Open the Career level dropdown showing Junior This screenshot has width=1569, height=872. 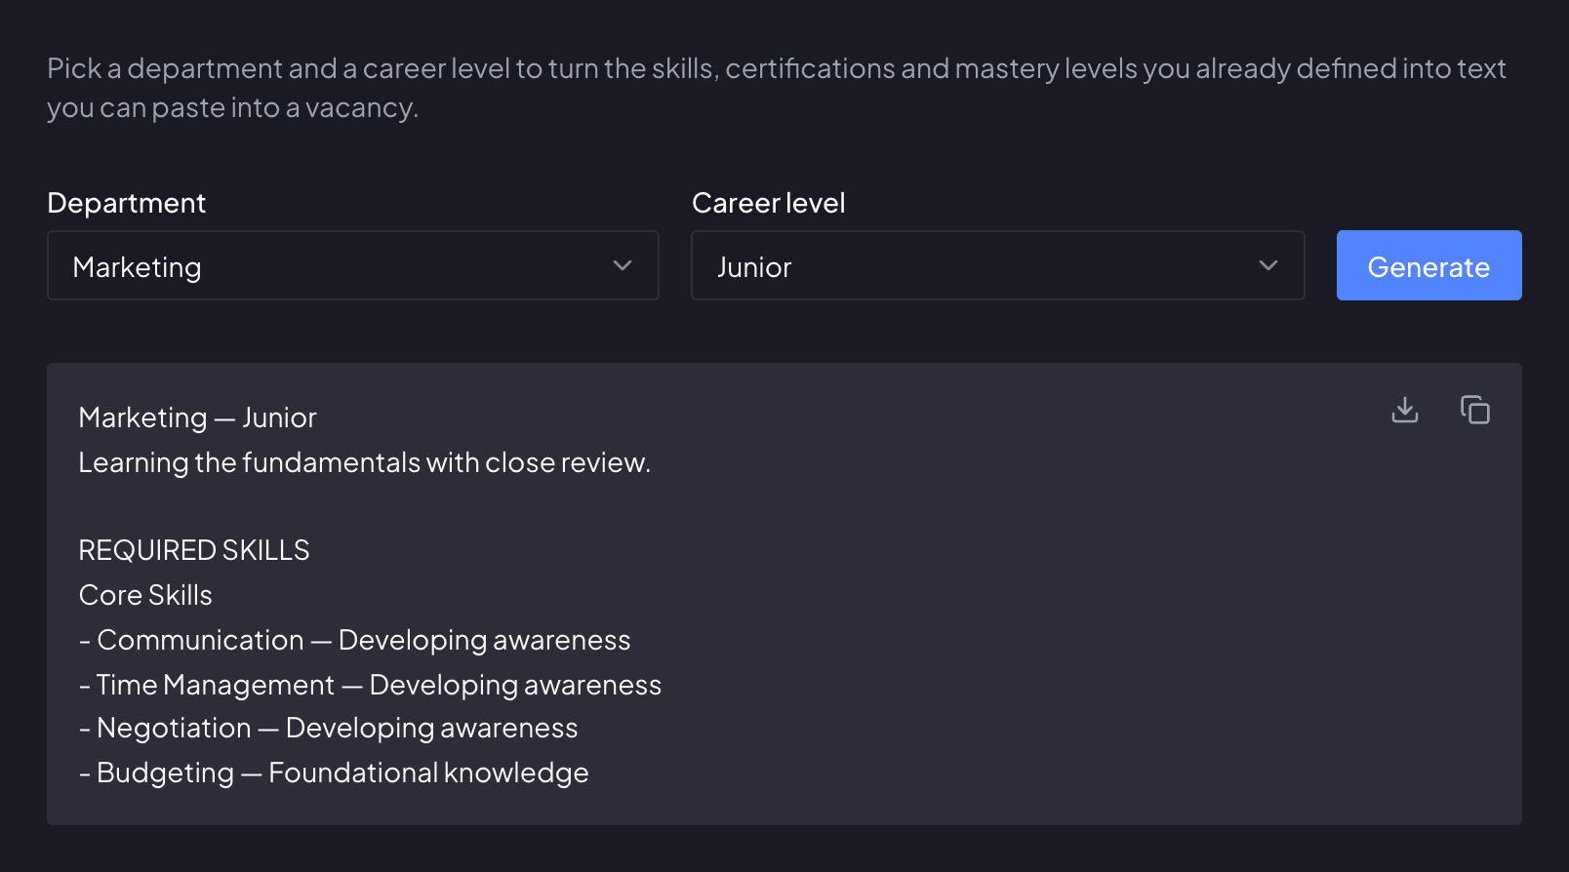998,265
